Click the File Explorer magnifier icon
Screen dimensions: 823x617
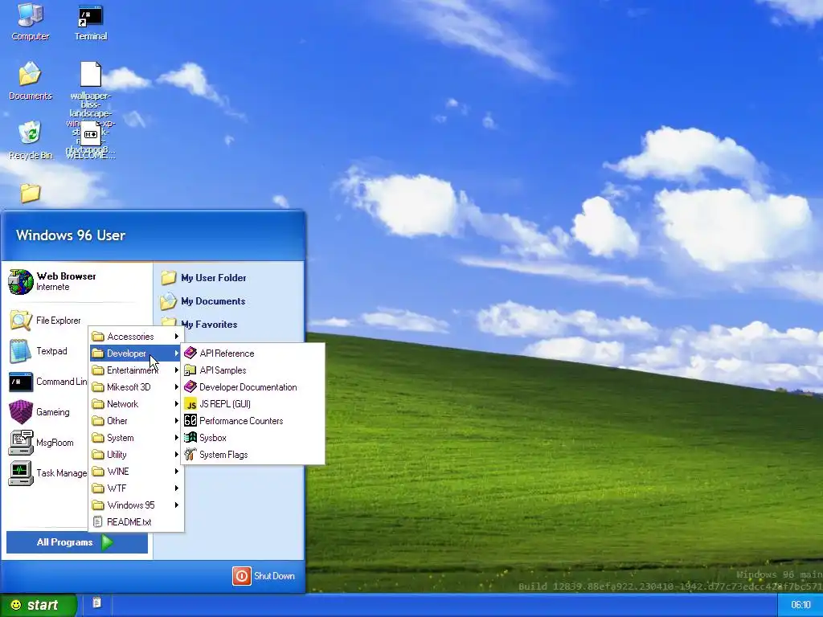tap(21, 320)
